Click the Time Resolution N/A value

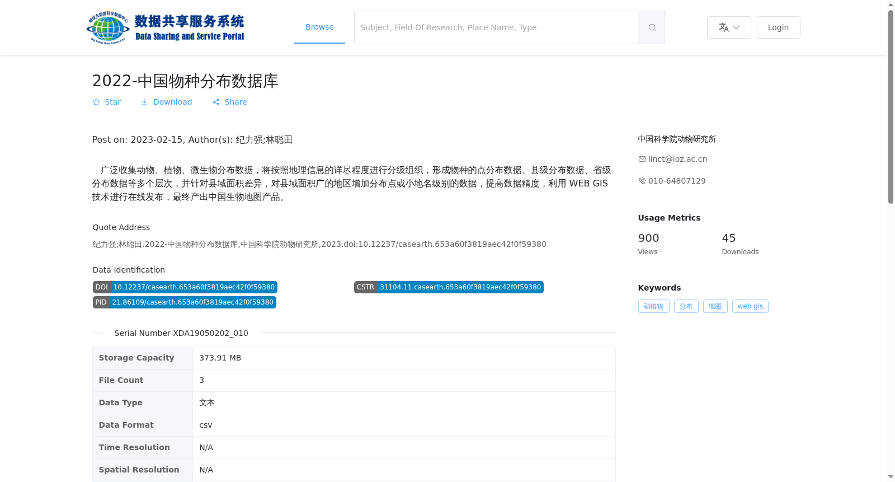coord(206,447)
